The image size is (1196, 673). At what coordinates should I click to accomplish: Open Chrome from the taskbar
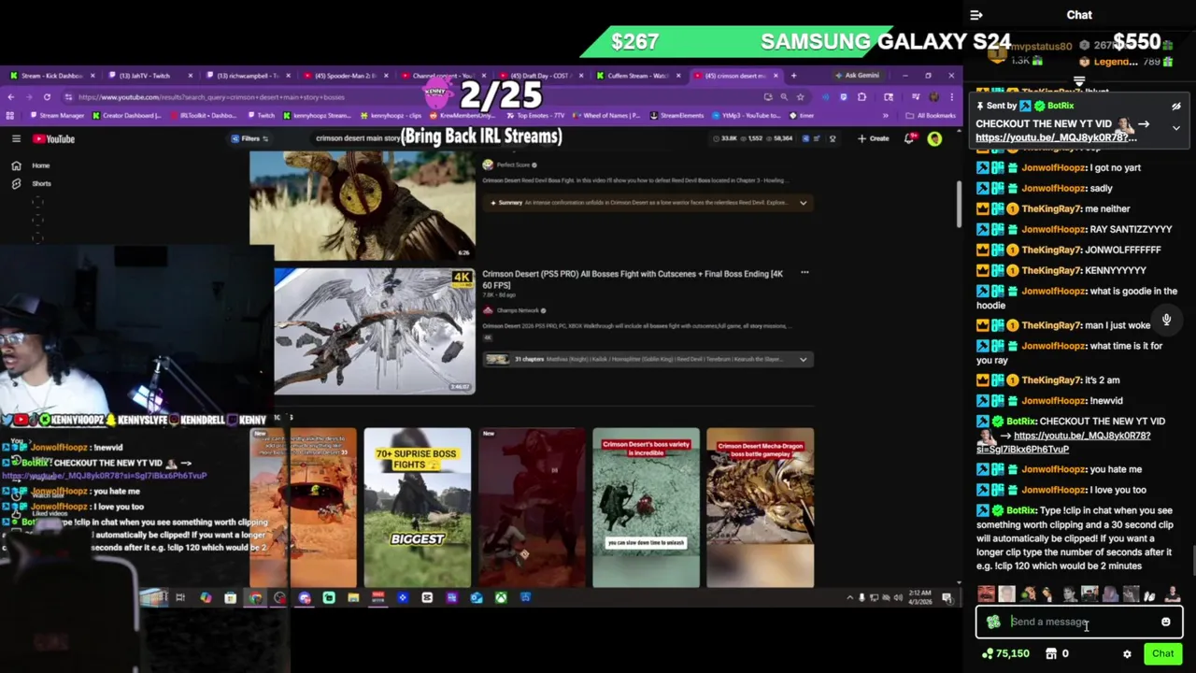255,598
